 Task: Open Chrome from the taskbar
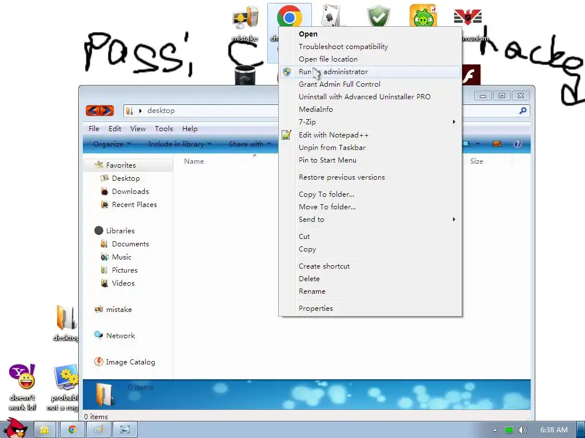click(72, 430)
